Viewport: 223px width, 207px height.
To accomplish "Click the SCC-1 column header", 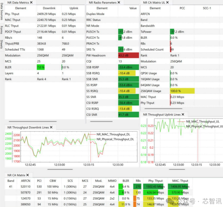I will pos(207,8).
